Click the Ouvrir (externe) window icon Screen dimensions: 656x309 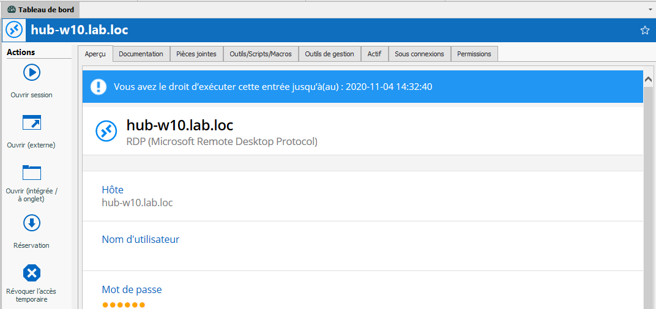point(32,123)
